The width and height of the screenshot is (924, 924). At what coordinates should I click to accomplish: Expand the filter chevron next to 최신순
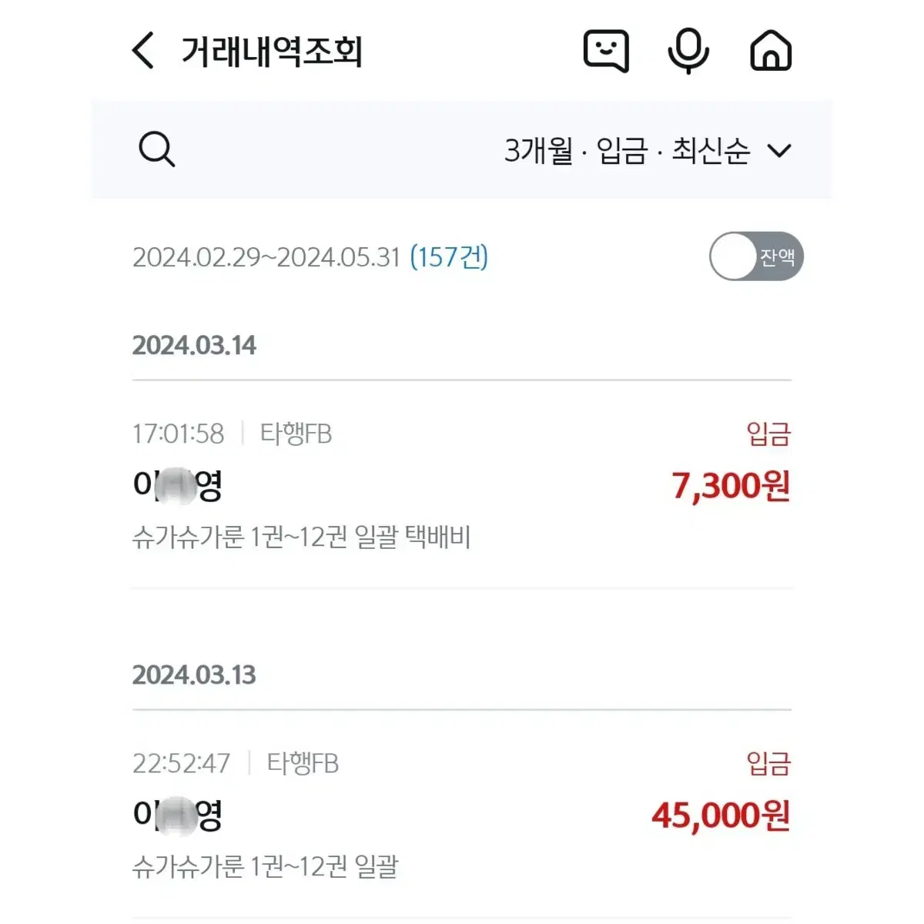coord(779,150)
